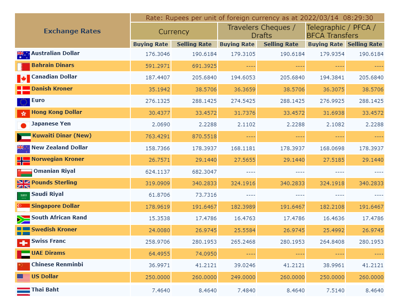Select the Pounds Sterling label
395x303 pixels.
tap(54, 183)
